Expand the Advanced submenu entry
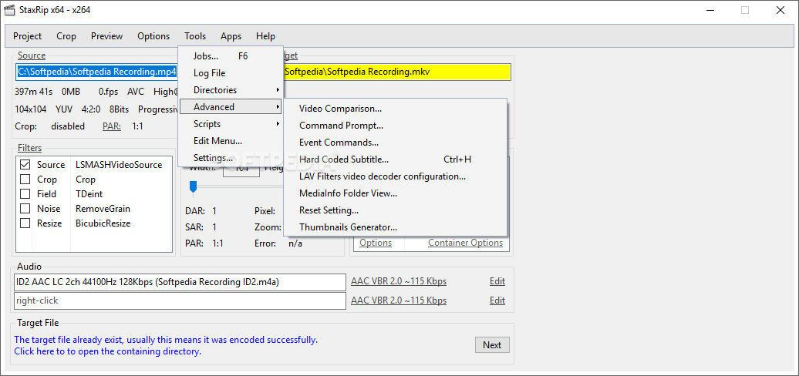The width and height of the screenshot is (799, 376). [x=231, y=107]
